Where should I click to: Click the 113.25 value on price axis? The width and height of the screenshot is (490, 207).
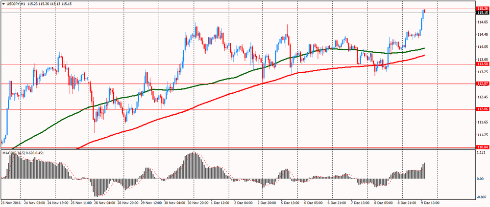483,72
